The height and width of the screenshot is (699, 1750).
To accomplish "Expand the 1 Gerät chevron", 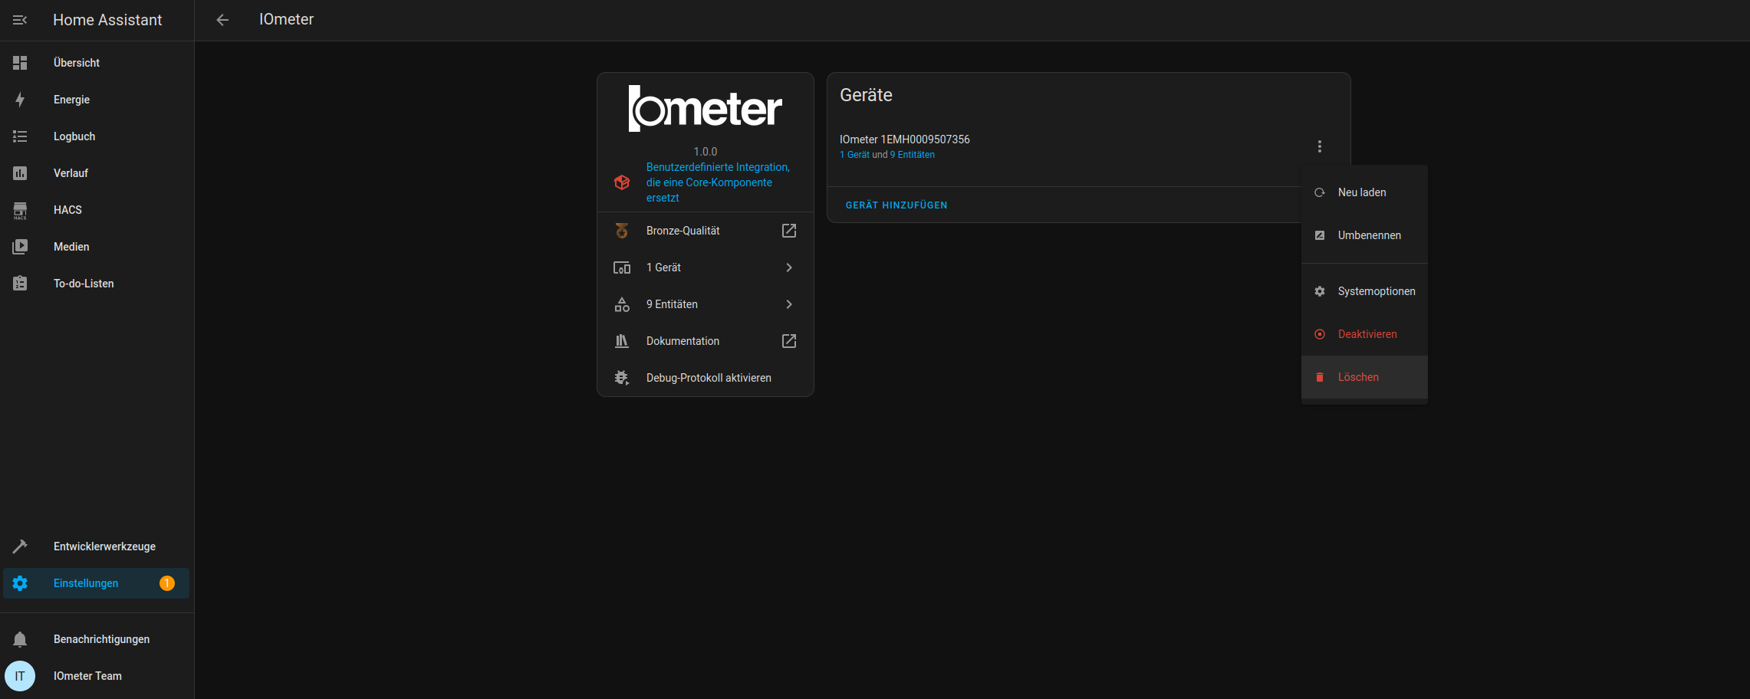I will point(789,267).
